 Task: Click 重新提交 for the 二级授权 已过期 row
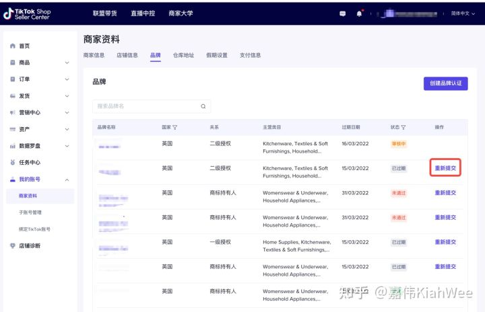(x=445, y=168)
